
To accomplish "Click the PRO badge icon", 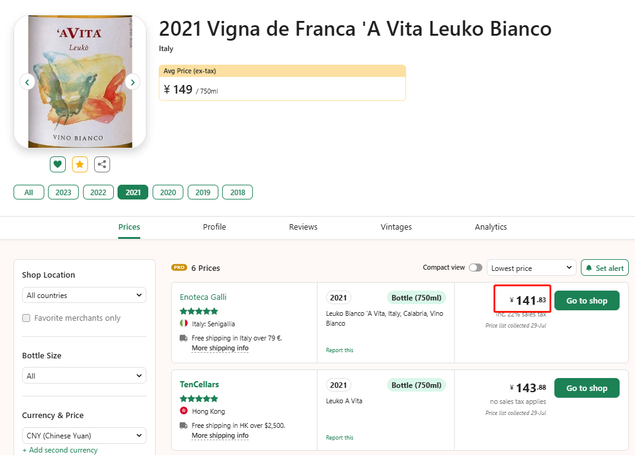I will coord(179,268).
